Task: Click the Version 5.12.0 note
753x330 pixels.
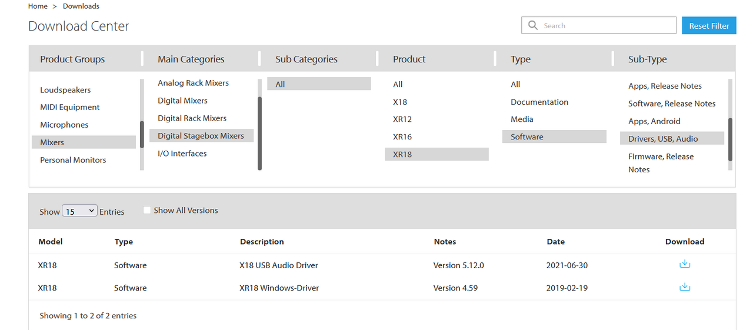Action: [x=459, y=265]
